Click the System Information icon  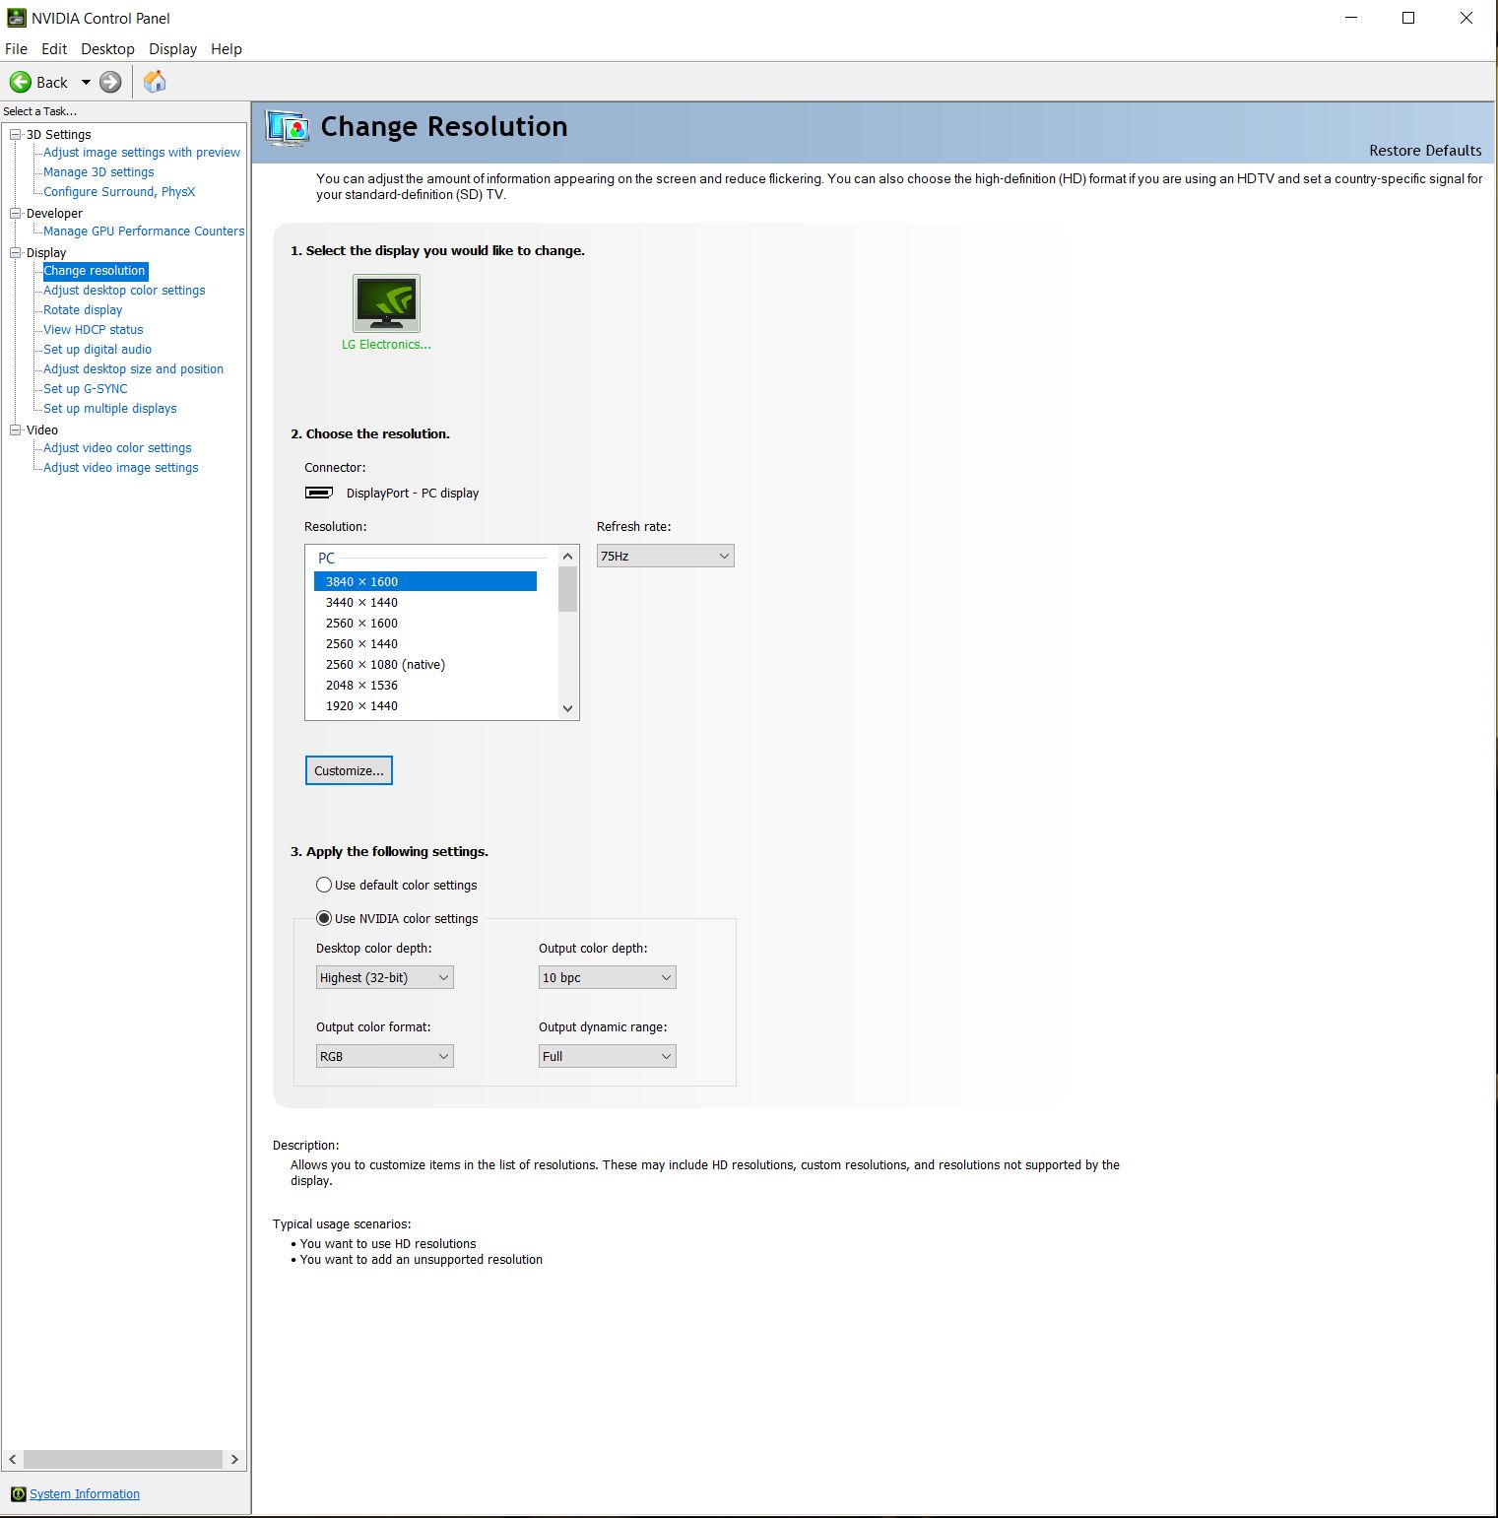18,1494
